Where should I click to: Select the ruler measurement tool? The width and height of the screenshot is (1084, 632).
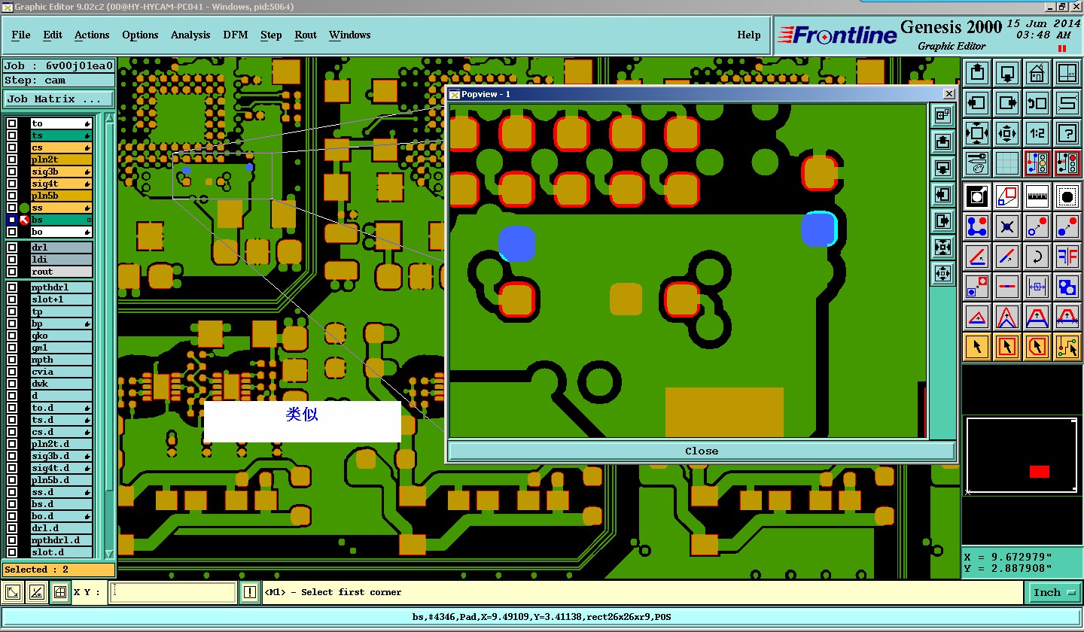[x=1037, y=196]
